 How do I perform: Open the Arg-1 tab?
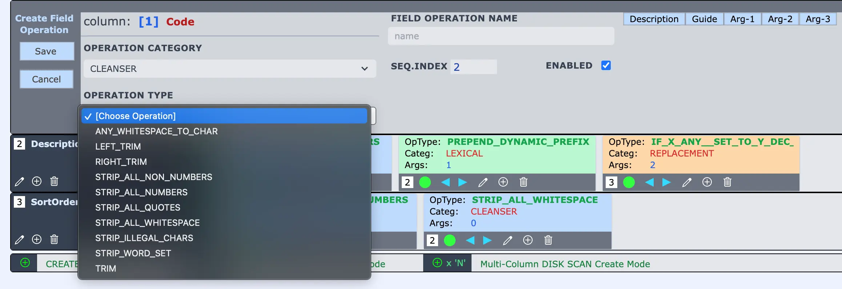(742, 19)
